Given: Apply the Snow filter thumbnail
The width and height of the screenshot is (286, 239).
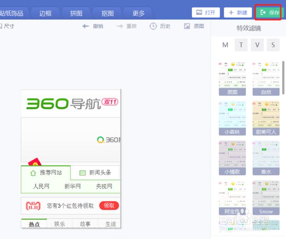Looking at the screenshot, I should (x=266, y=198).
